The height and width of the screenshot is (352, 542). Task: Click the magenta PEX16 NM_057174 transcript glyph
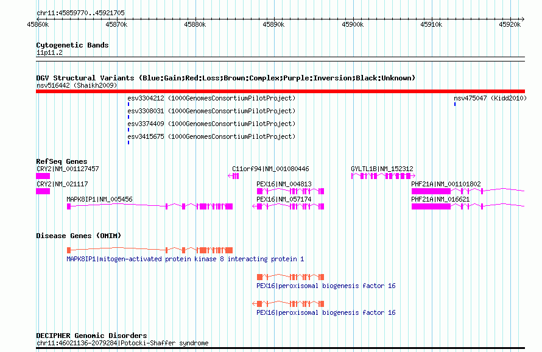pos(288,206)
